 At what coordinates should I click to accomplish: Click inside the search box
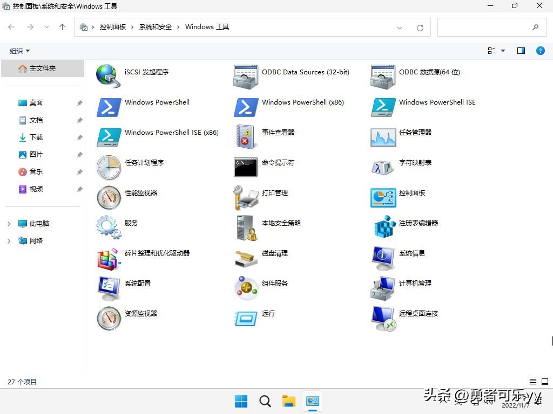pos(489,26)
